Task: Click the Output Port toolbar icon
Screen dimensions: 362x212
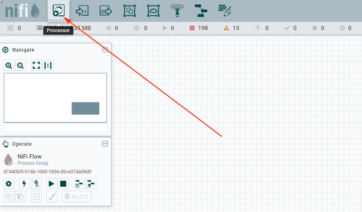Action: 106,11
